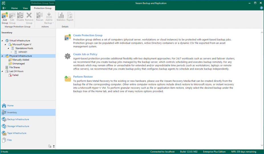Screen dimensions: 264x154
Task: Click the Unmanaged group tree icon
Action: tap(10, 64)
